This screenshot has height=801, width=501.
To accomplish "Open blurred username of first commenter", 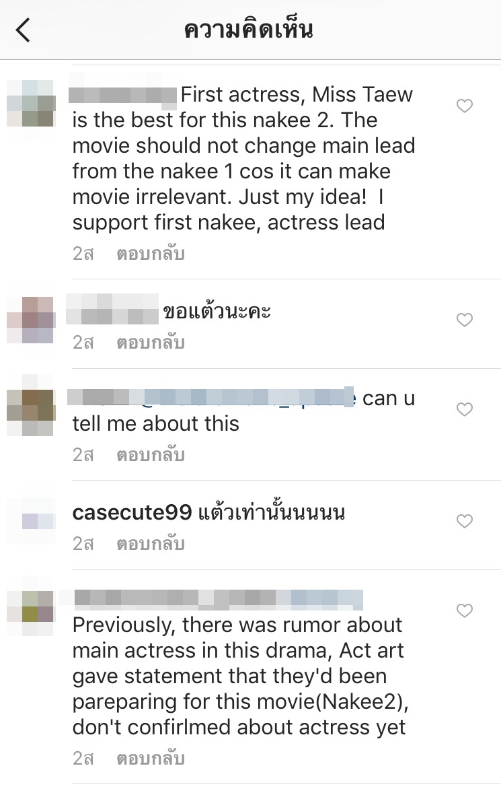I will pyautogui.click(x=122, y=96).
